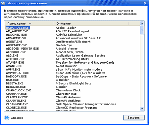Image resolution: width=149 pixels, height=125 pixels.
Task: Select the BCB.EXE entry
Action: (x=12, y=80)
